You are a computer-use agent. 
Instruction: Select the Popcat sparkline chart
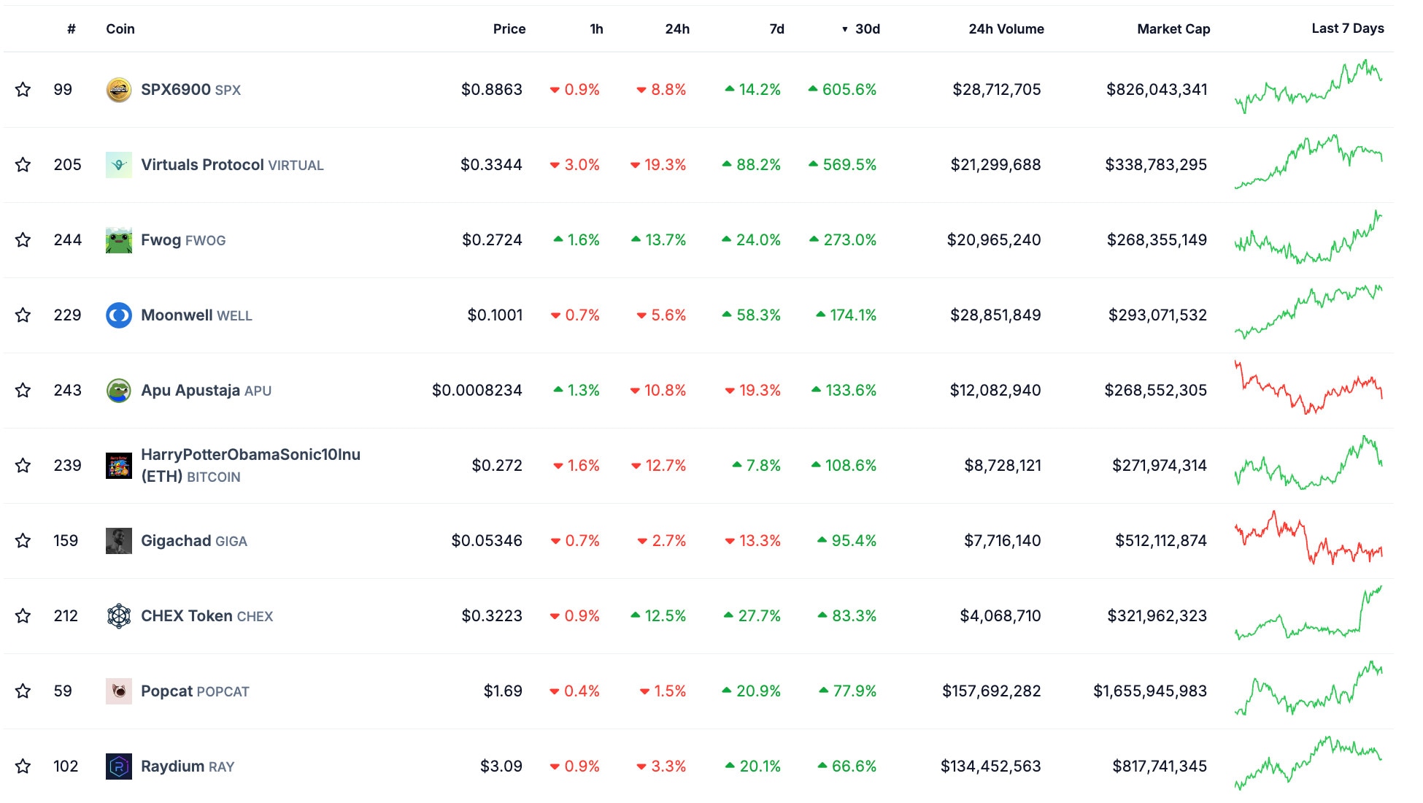(x=1308, y=688)
